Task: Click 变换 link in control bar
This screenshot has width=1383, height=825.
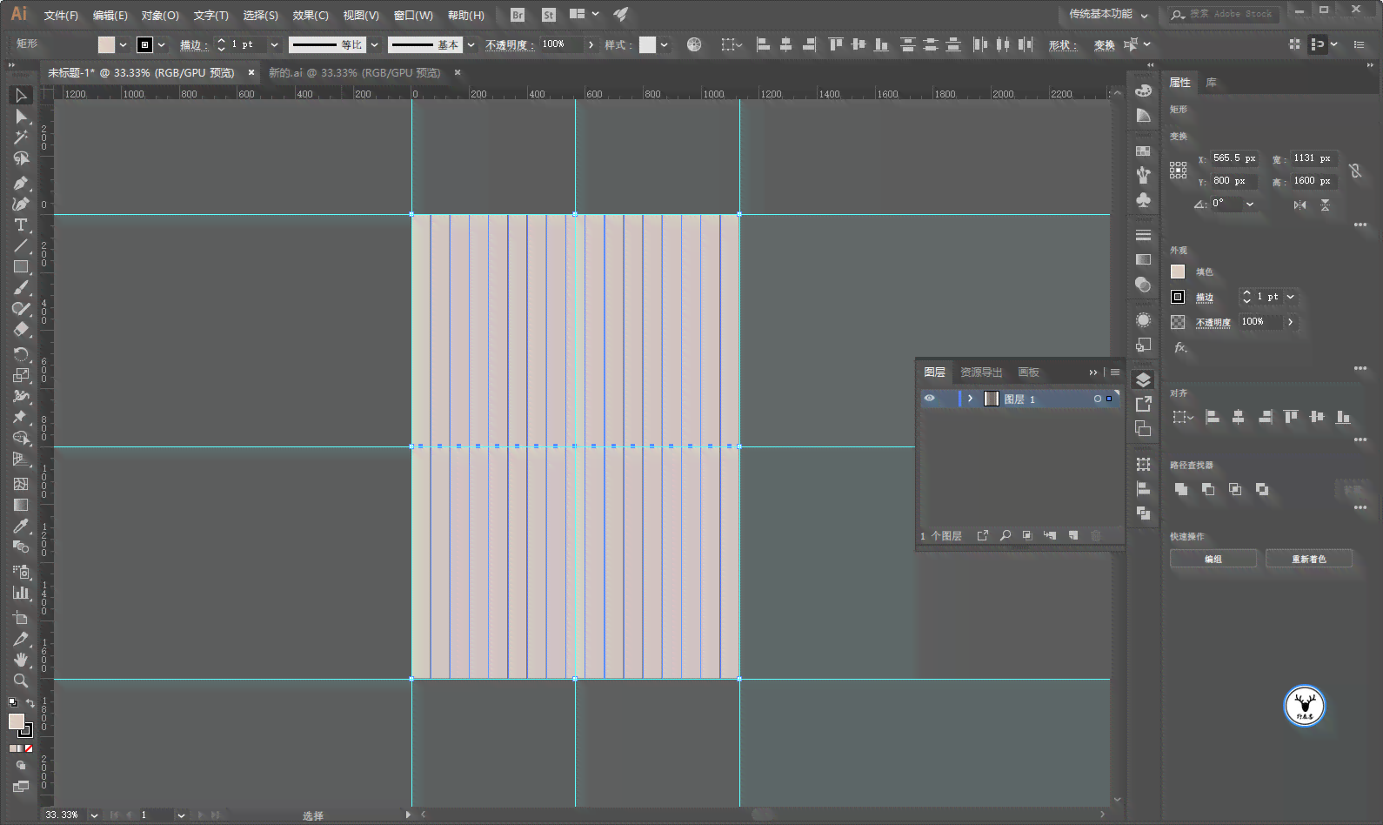Action: pos(1105,45)
